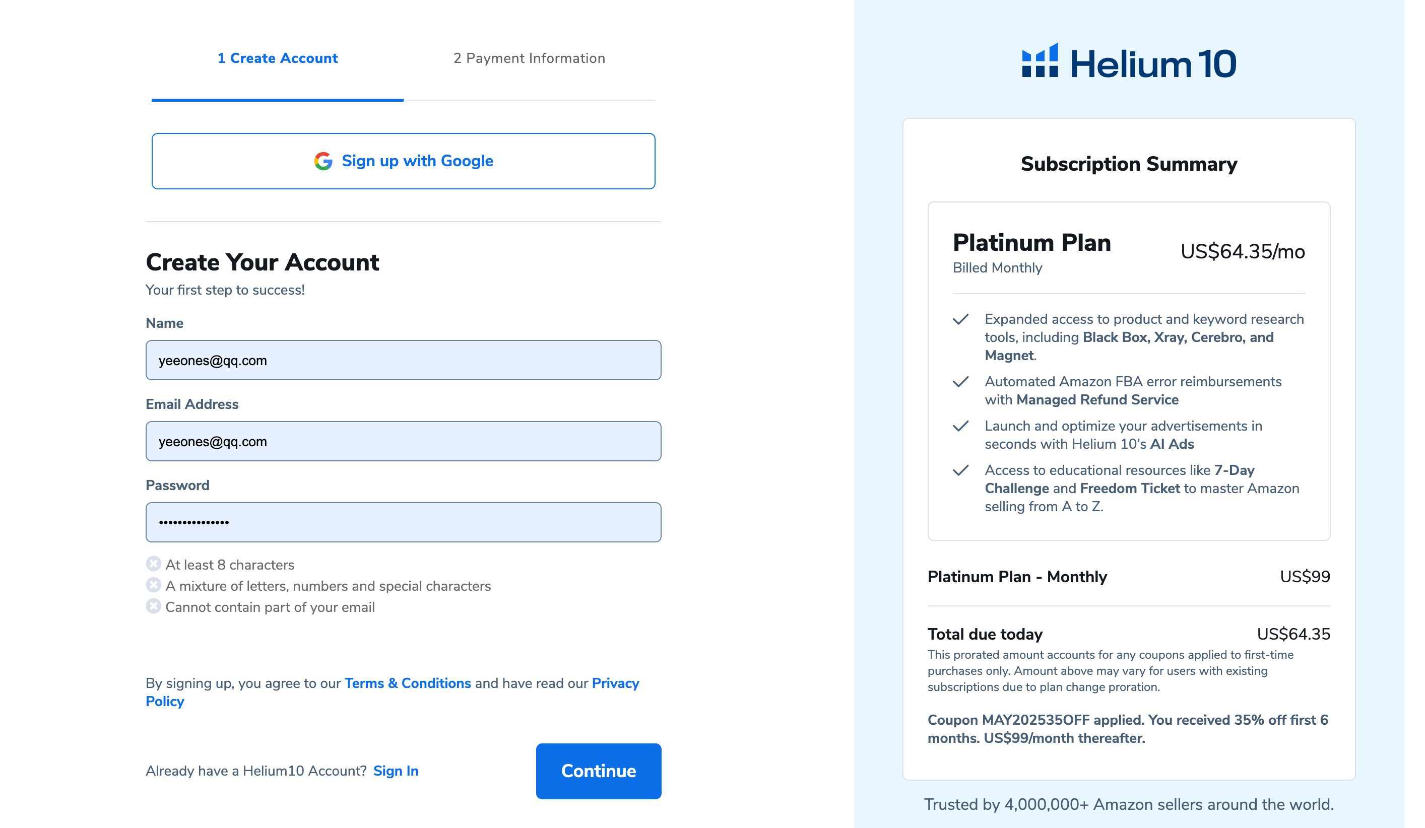
Task: Focus the Name input field
Action: coord(403,360)
